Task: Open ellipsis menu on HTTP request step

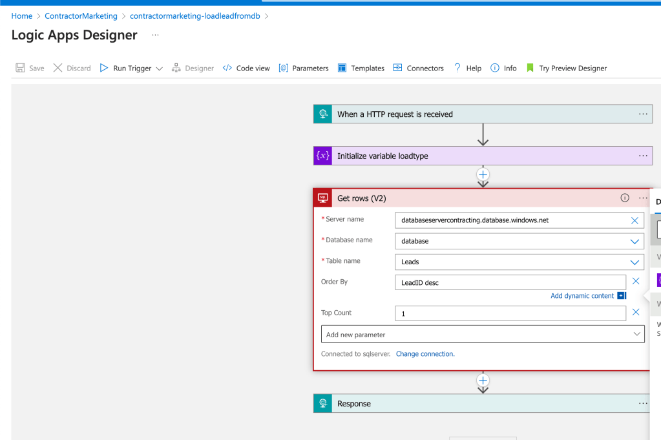Action: point(643,114)
